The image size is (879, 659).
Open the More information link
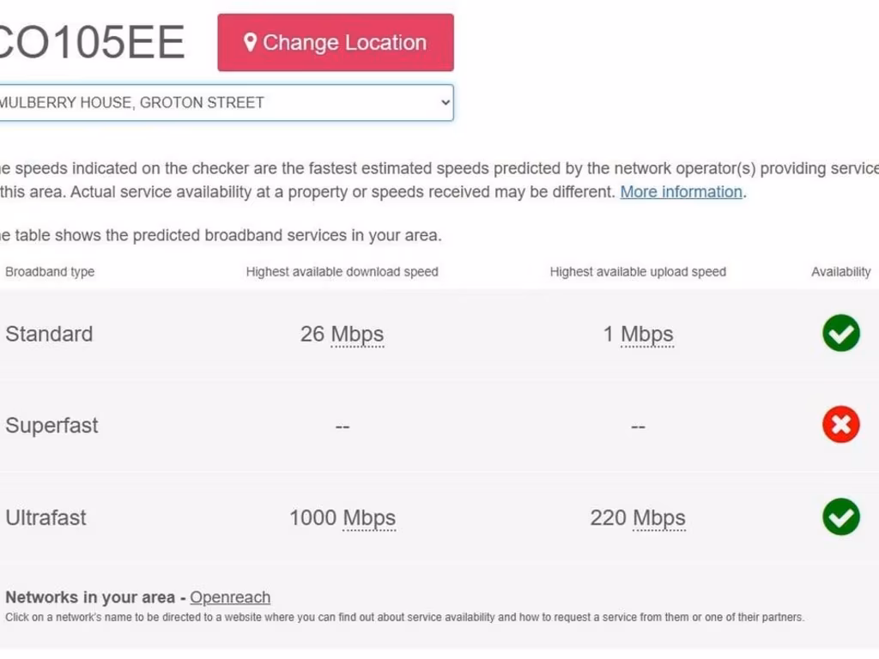tap(682, 191)
